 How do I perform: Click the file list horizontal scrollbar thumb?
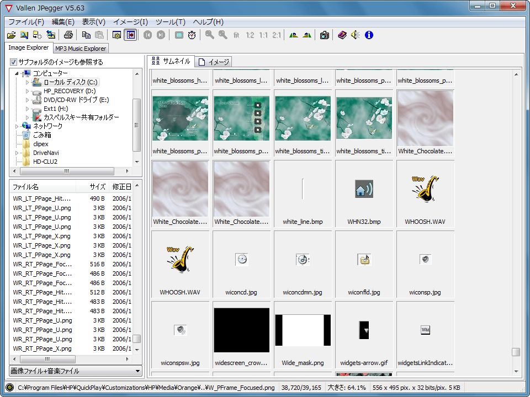[x=47, y=359]
